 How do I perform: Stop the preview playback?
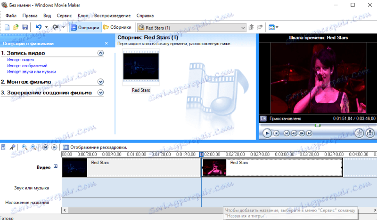[x=277, y=133]
